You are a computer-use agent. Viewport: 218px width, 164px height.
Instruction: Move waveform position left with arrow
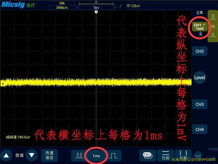pos(77,8)
